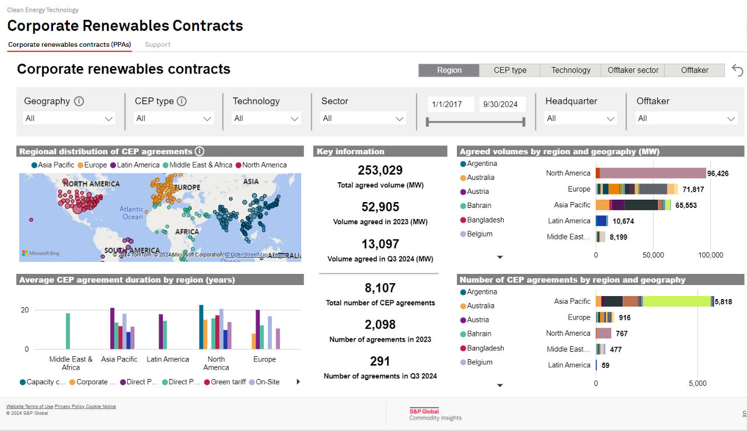Screen dimensions: 747x431
Task: Toggle Bahrain in agreed volumes legend
Action: [476, 206]
